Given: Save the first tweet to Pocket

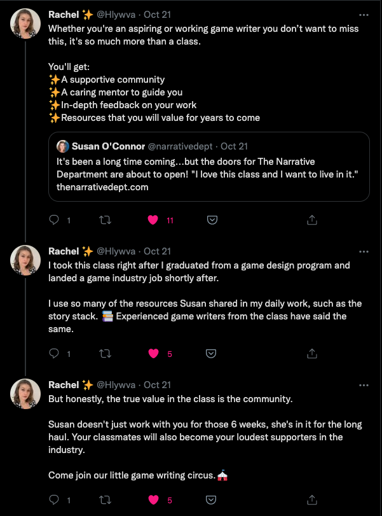Looking at the screenshot, I should pyautogui.click(x=213, y=220).
